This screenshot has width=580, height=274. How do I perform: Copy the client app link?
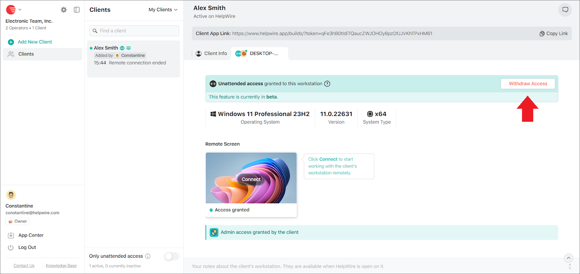554,33
